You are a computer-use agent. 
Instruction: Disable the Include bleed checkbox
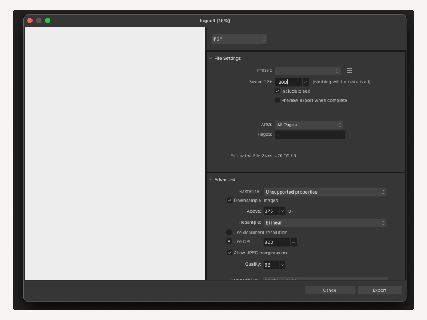point(278,91)
